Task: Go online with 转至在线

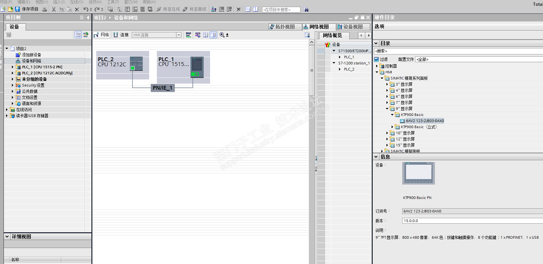Action: coord(168,9)
